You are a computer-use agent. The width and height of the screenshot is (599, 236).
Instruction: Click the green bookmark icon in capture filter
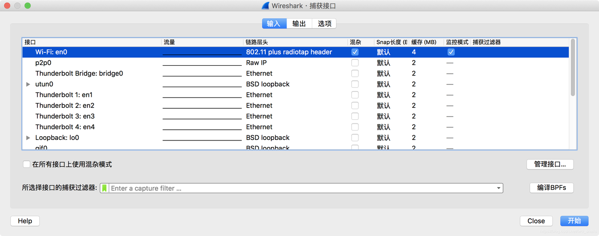tap(104, 188)
